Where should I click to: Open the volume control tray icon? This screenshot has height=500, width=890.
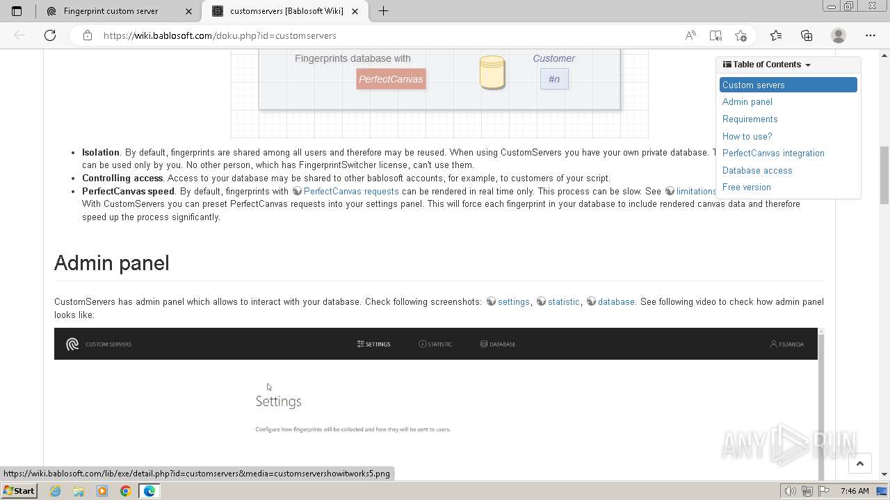click(x=790, y=491)
